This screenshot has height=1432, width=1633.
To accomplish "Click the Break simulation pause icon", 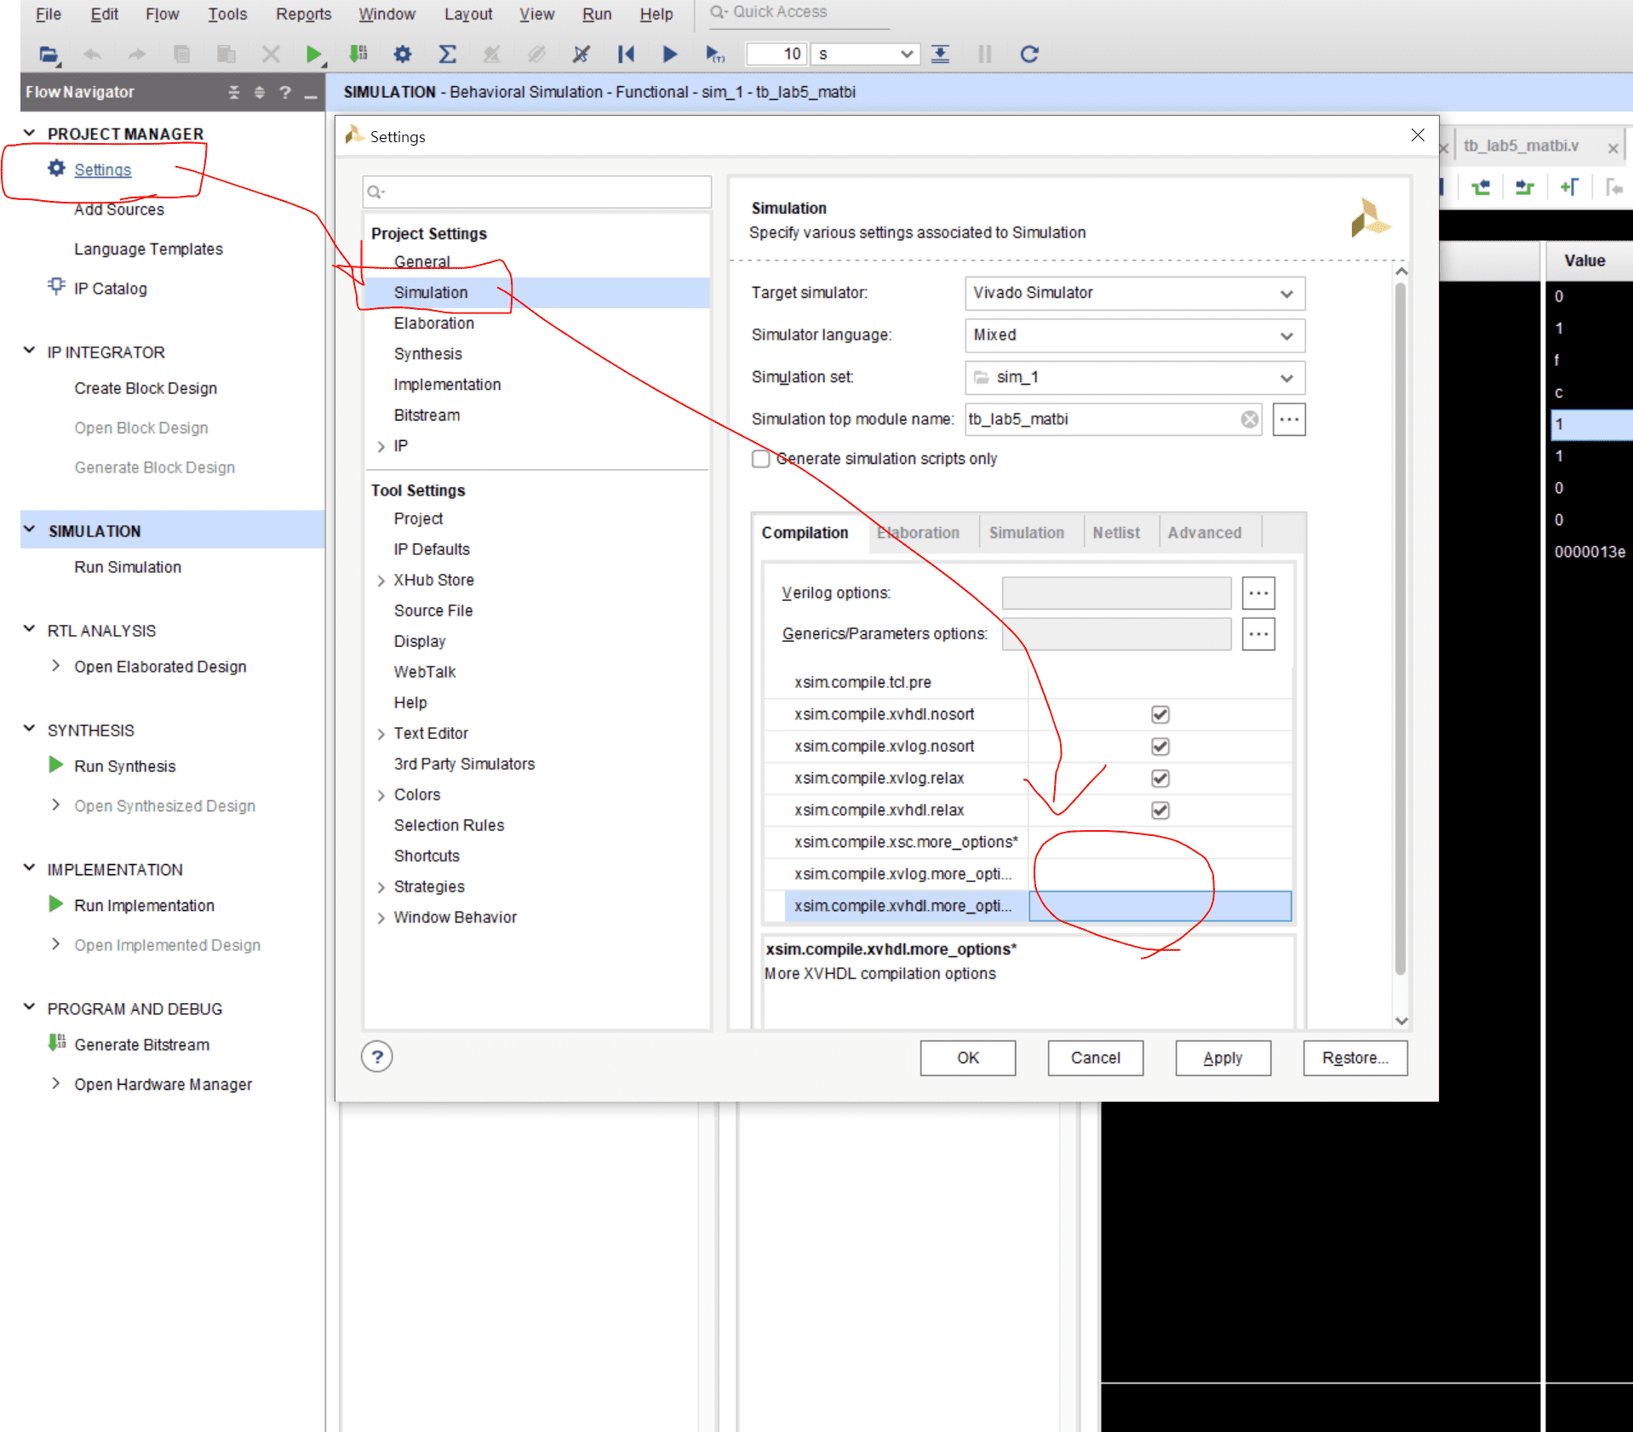I will (x=985, y=54).
